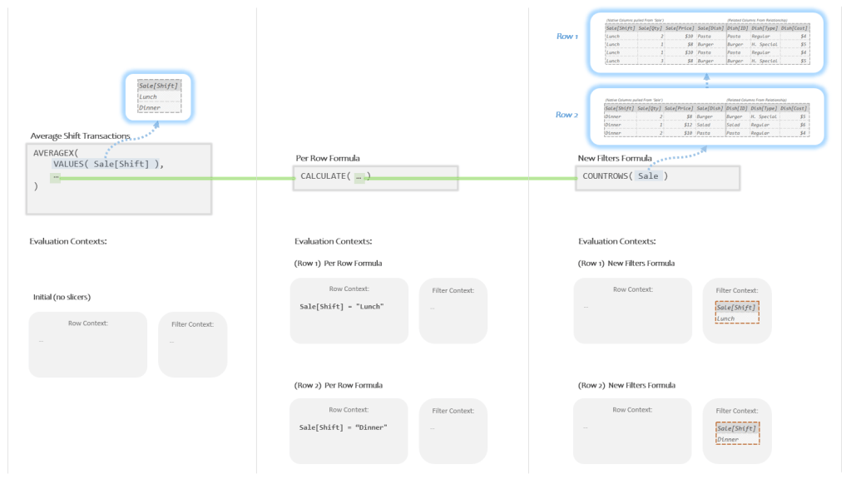Select the highlighted Sale token in COUNTROWS
Screen dimensions: 851x479
(x=649, y=177)
